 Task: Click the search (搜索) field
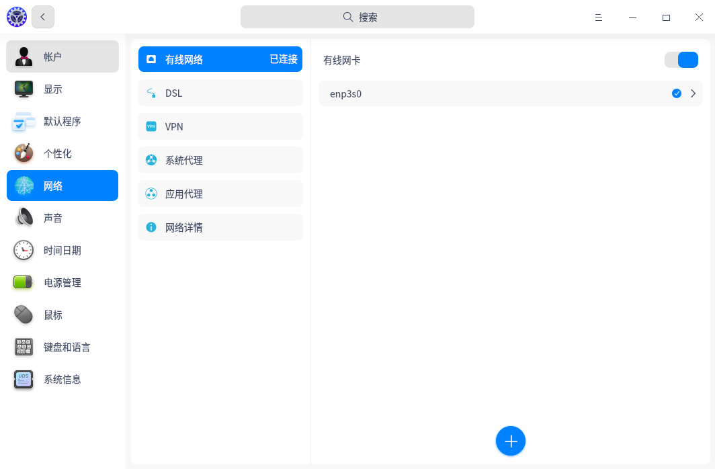pos(357,17)
